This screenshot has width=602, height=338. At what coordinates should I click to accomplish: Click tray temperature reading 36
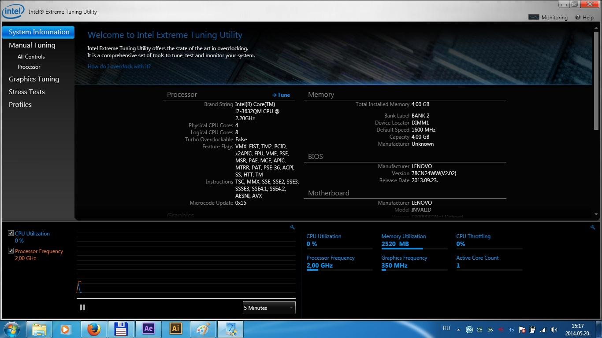tap(490, 330)
